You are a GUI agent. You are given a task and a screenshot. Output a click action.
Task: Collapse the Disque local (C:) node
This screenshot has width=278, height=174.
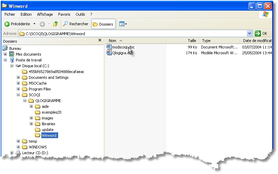(x=12, y=66)
